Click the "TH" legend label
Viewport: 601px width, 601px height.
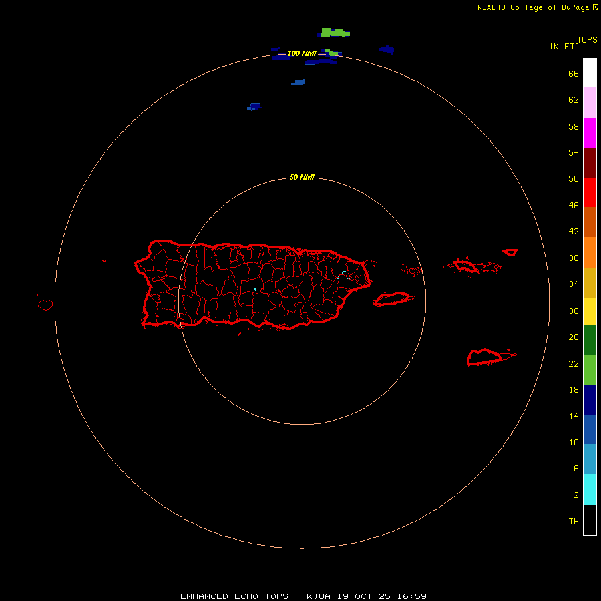point(574,522)
